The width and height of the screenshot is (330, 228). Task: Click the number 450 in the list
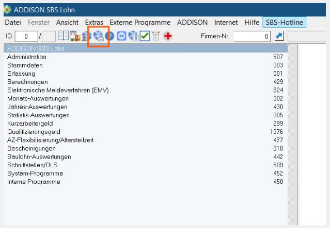[278, 182]
